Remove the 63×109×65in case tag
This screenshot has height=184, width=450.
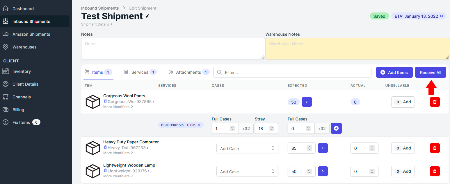[x=199, y=125]
